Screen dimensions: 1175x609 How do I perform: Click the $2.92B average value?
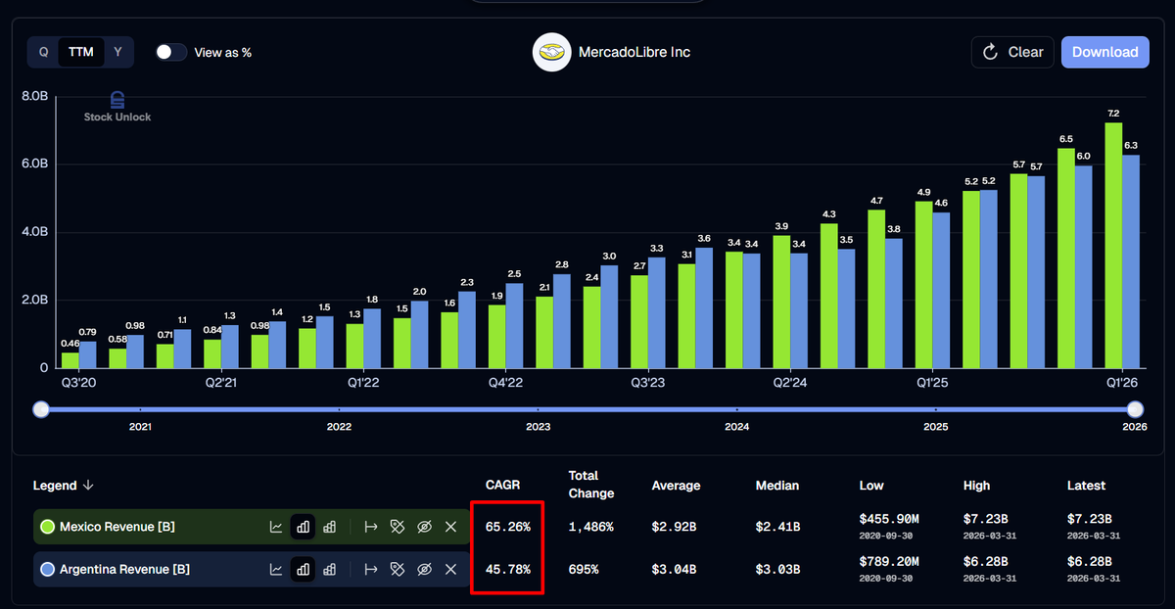[675, 527]
